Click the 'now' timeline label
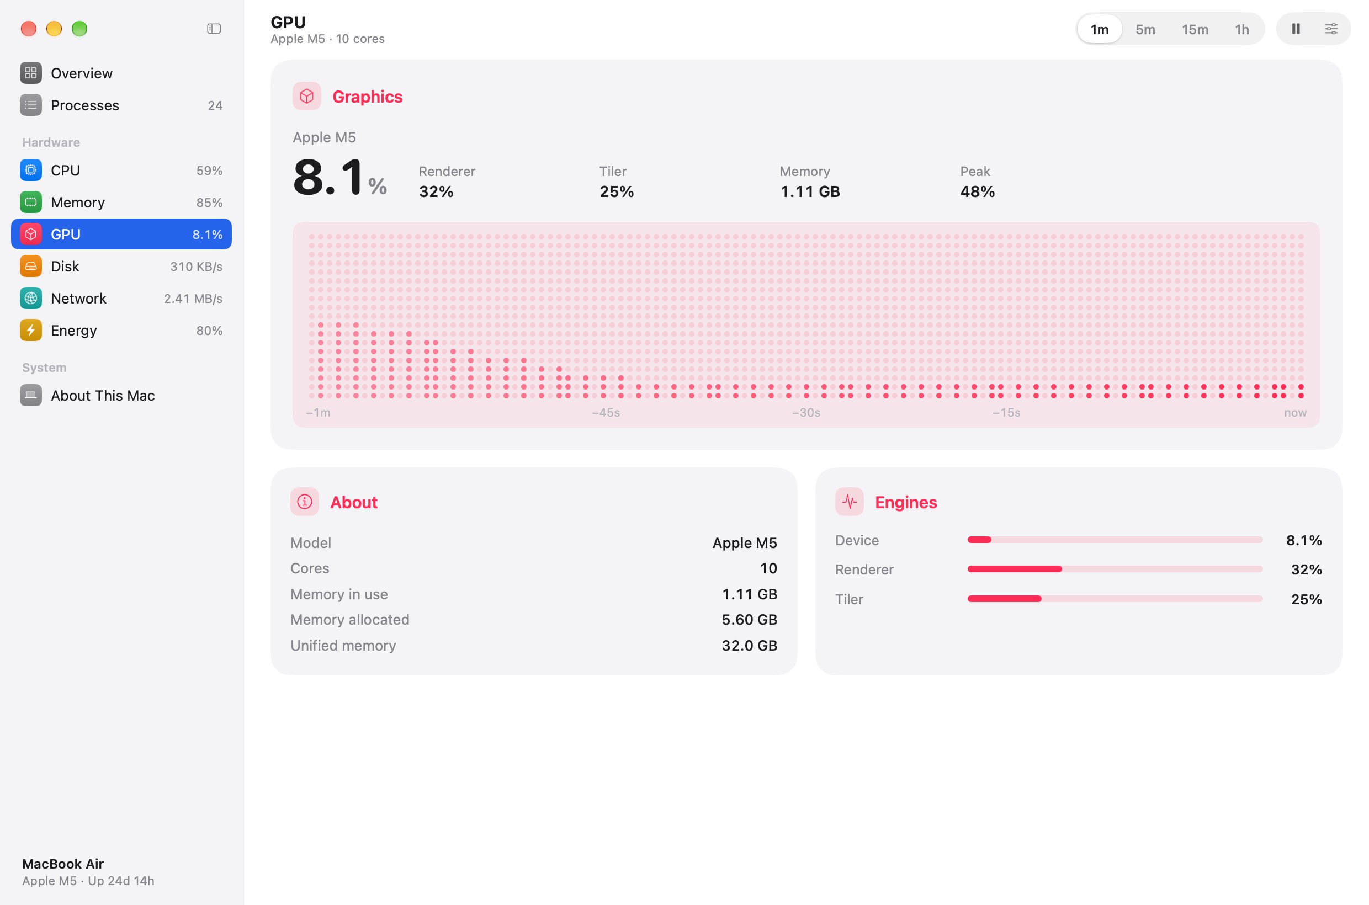Image resolution: width=1369 pixels, height=905 pixels. click(x=1294, y=413)
